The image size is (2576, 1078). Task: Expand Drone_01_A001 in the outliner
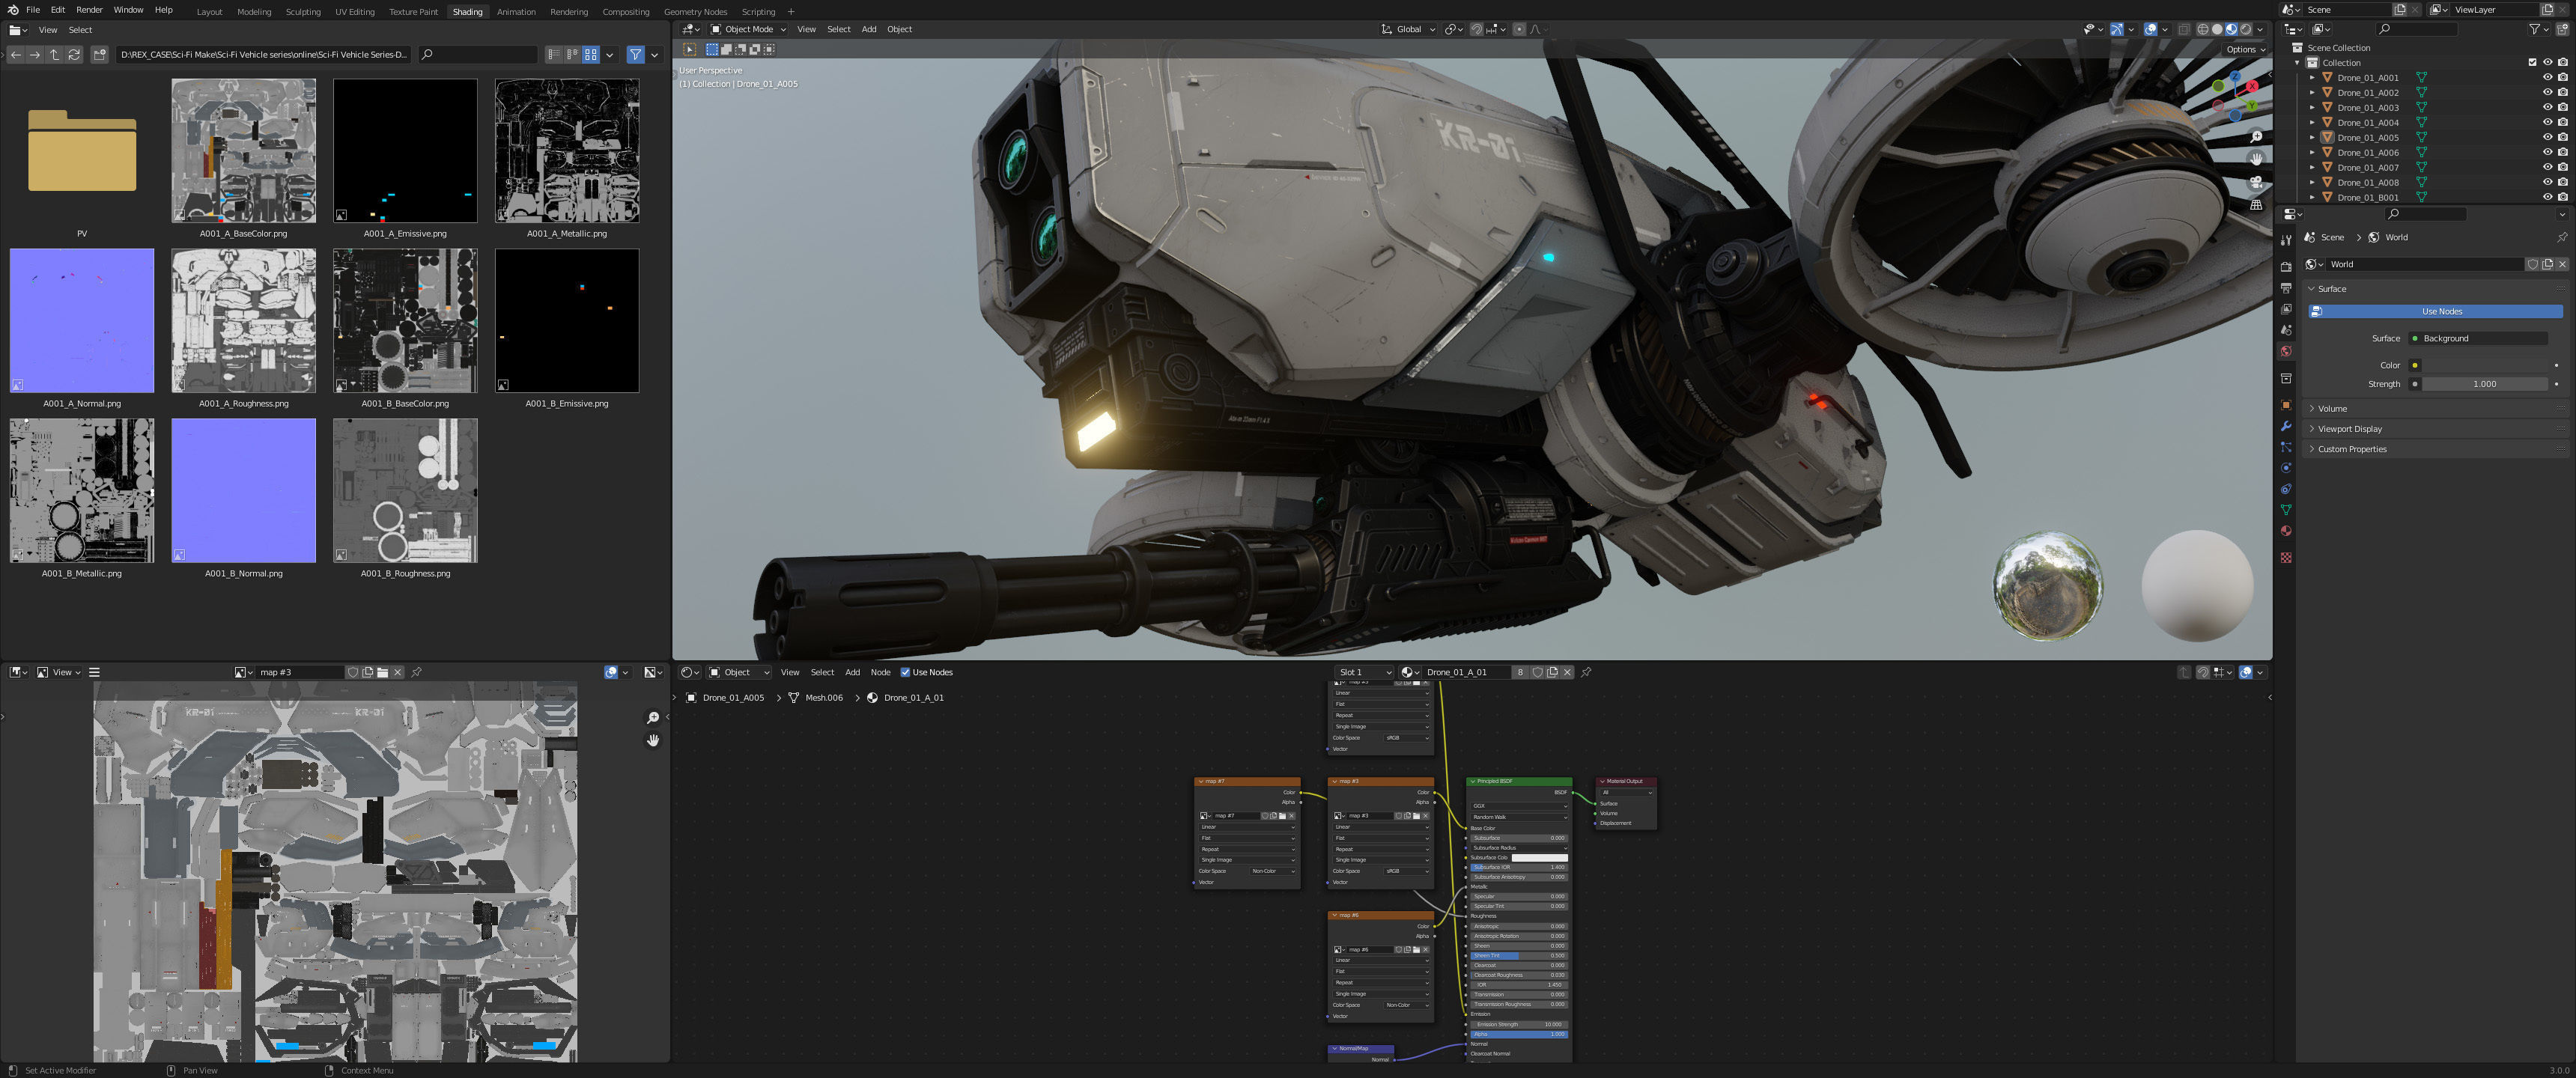[x=2312, y=77]
